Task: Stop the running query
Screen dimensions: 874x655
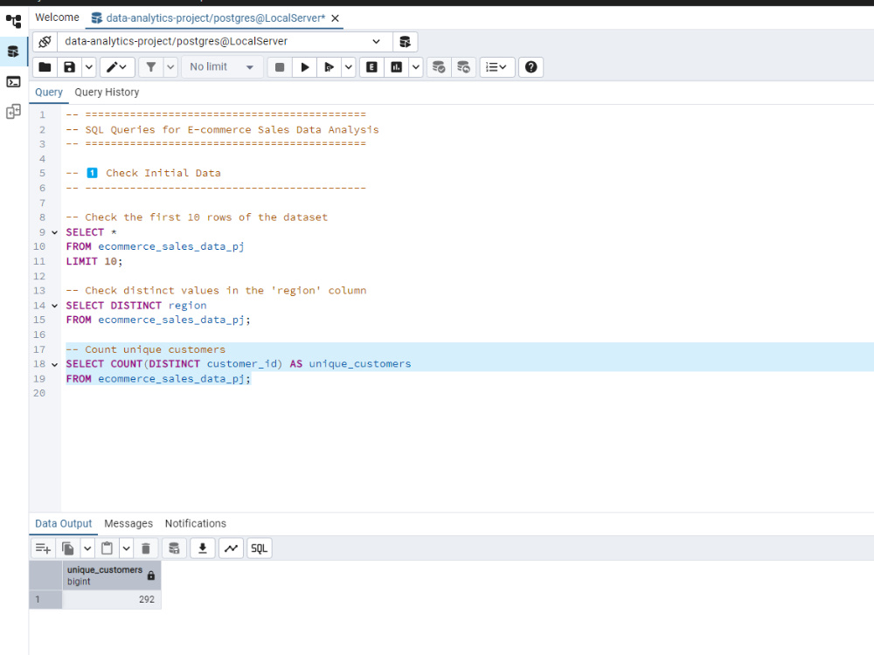Action: coord(280,67)
